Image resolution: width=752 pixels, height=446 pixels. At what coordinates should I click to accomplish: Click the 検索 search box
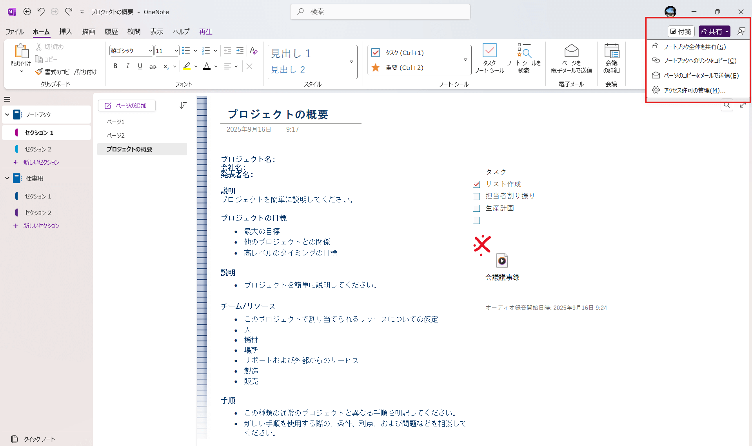[x=380, y=12]
